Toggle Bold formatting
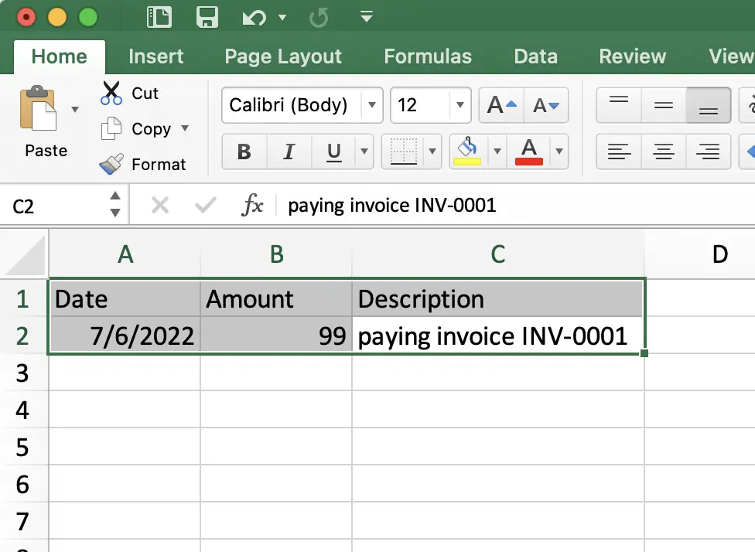Image resolution: width=755 pixels, height=552 pixels. pyautogui.click(x=244, y=152)
